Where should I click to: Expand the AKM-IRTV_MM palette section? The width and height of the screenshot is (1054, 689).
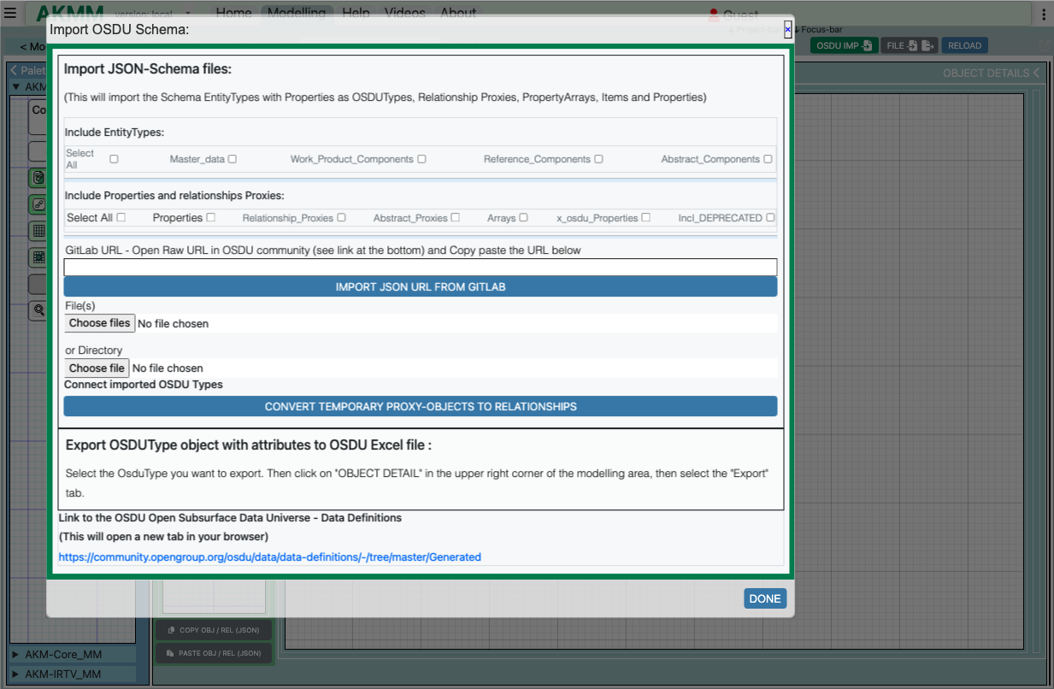point(73,674)
